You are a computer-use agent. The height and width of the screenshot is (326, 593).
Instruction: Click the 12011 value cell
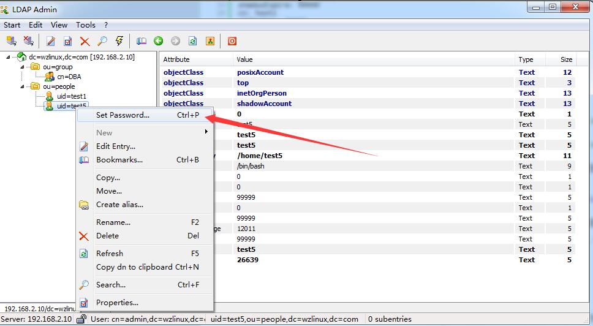coord(246,229)
